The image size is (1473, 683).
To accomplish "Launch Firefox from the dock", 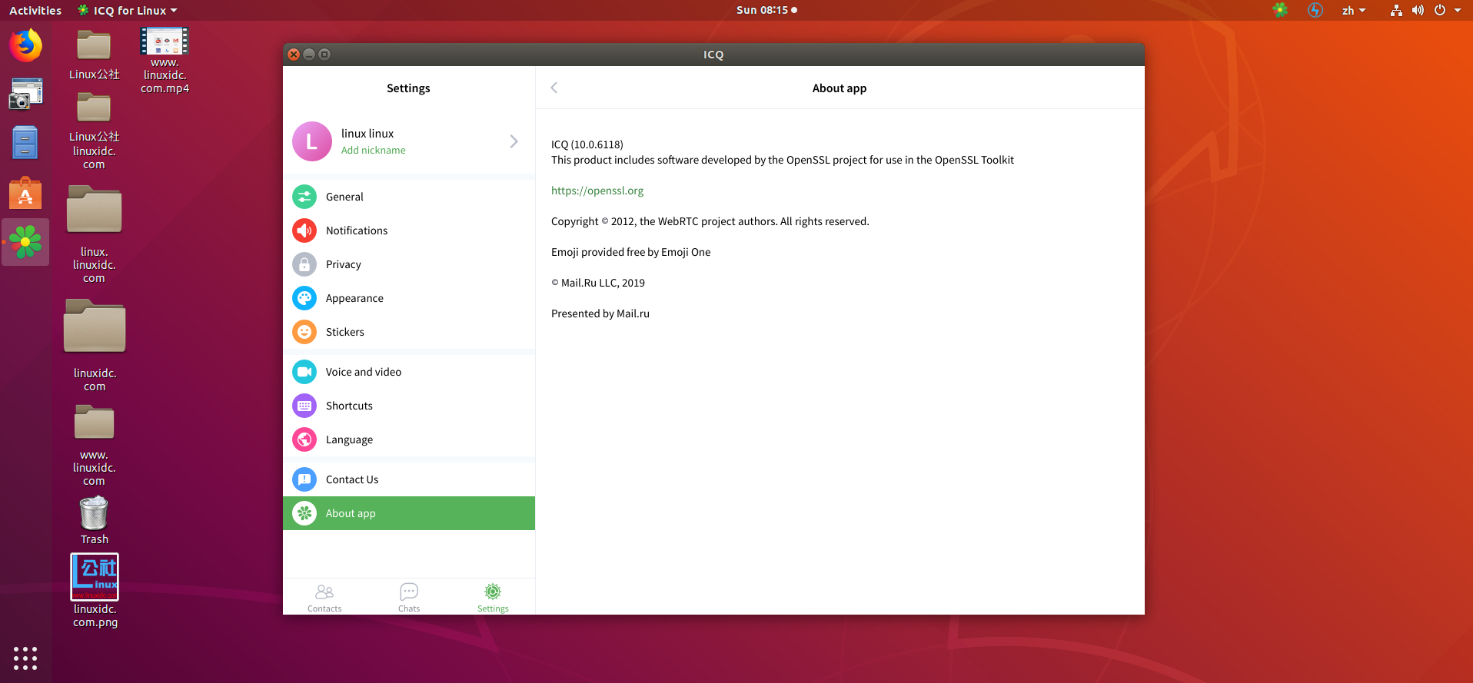I will [x=25, y=45].
